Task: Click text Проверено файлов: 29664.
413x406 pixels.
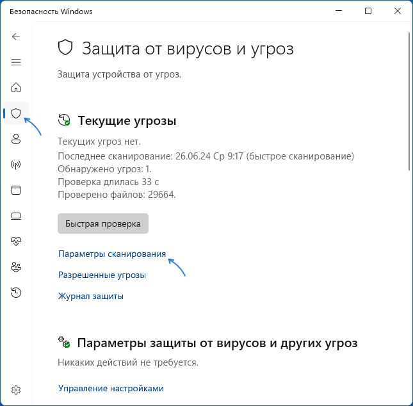Action: pyautogui.click(x=117, y=195)
